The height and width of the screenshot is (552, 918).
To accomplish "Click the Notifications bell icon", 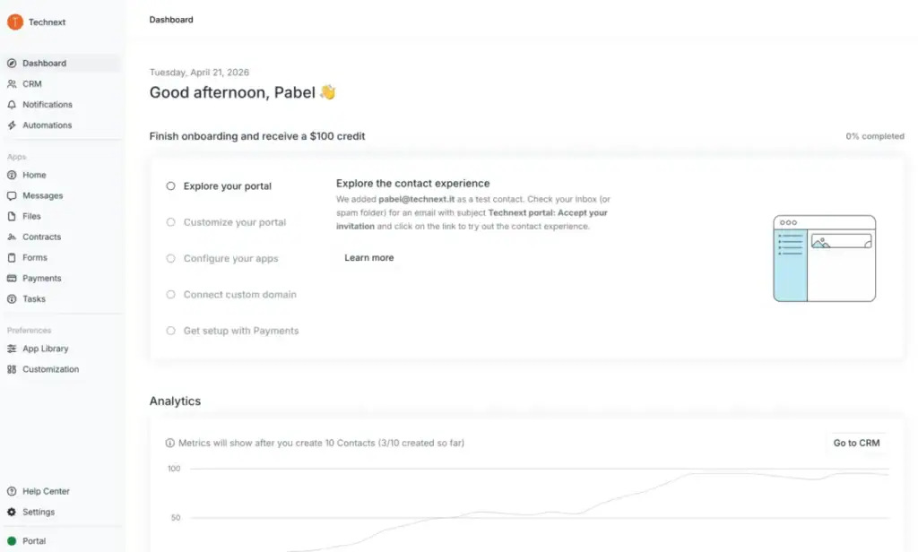I will pos(11,104).
